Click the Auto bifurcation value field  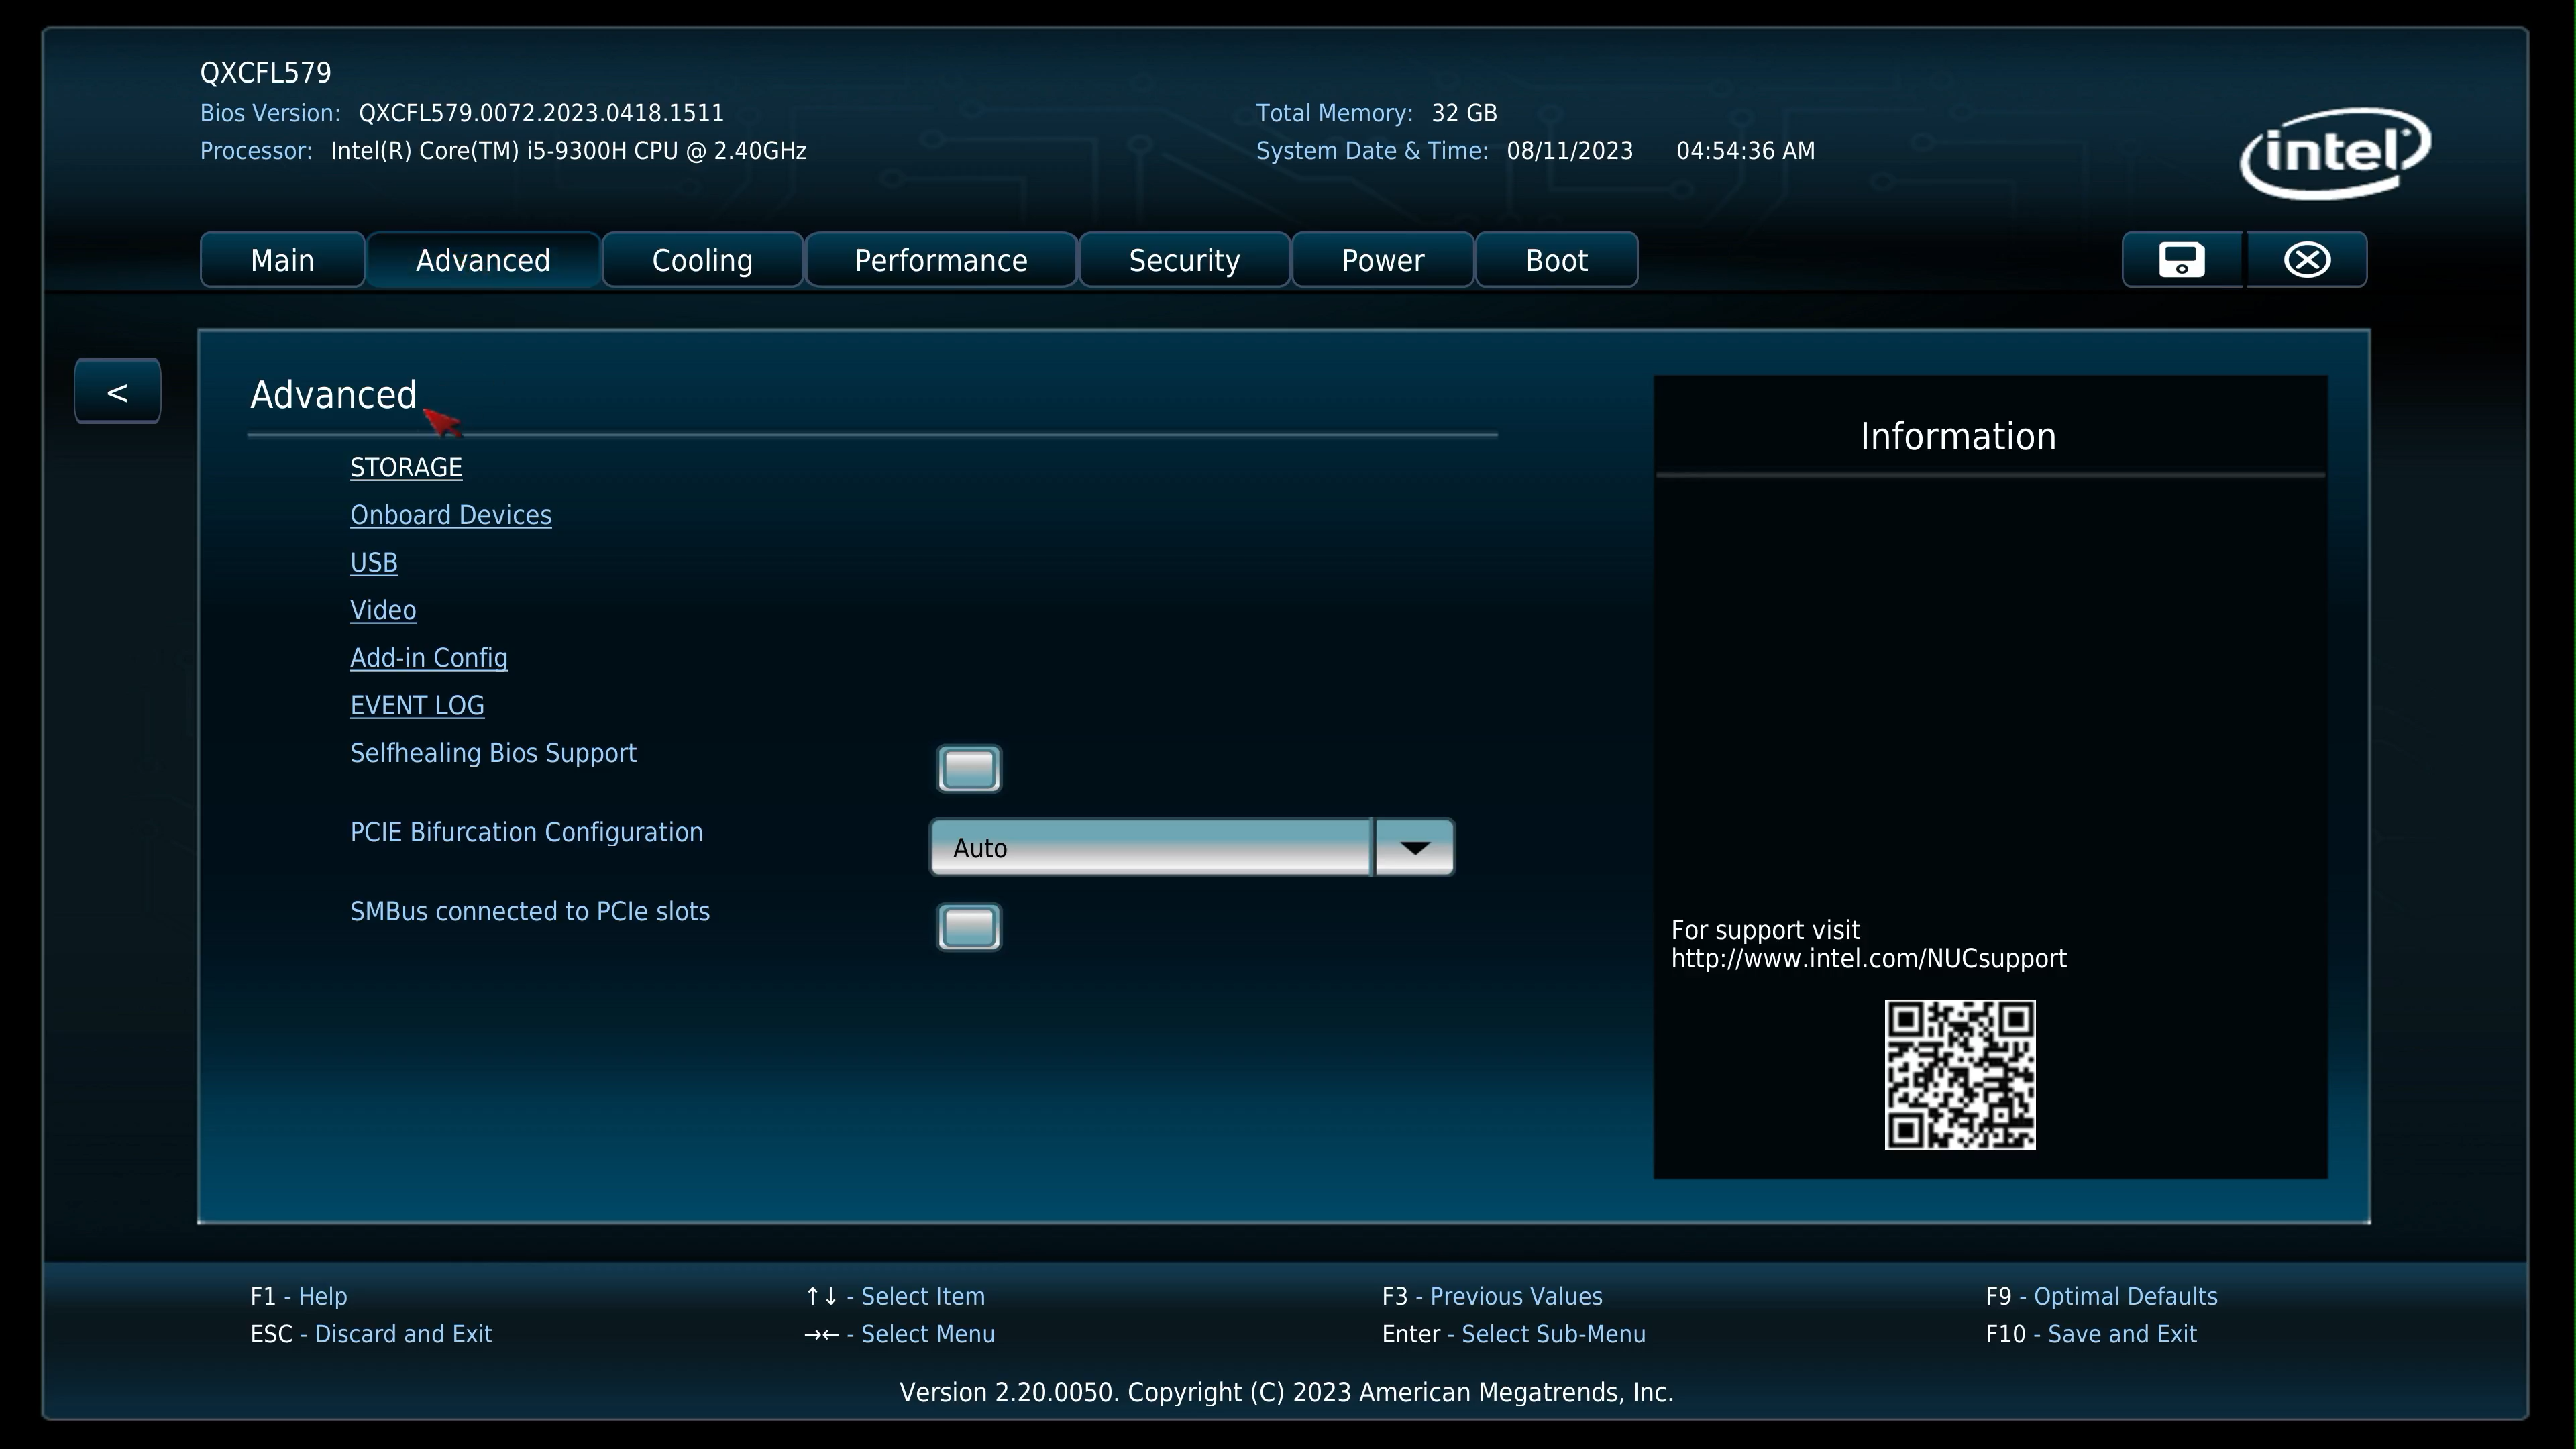click(1150, 848)
